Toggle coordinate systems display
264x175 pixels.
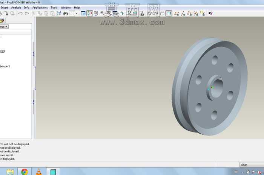(x=196, y=14)
